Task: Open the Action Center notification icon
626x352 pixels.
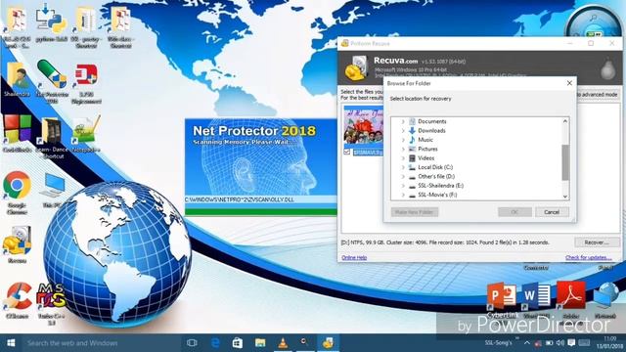Action: pos(571,343)
